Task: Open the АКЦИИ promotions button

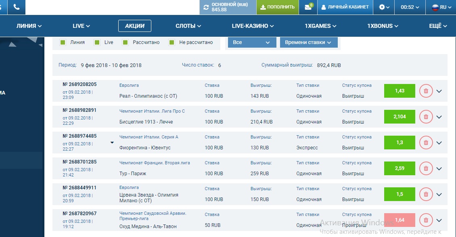Action: (134, 26)
